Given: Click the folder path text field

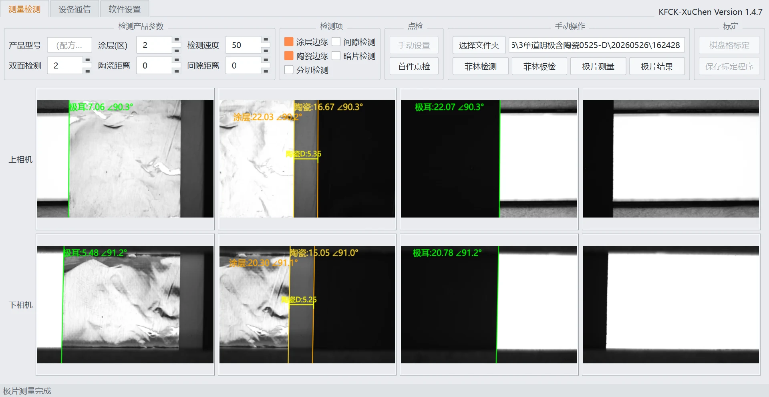Looking at the screenshot, I should [x=597, y=45].
